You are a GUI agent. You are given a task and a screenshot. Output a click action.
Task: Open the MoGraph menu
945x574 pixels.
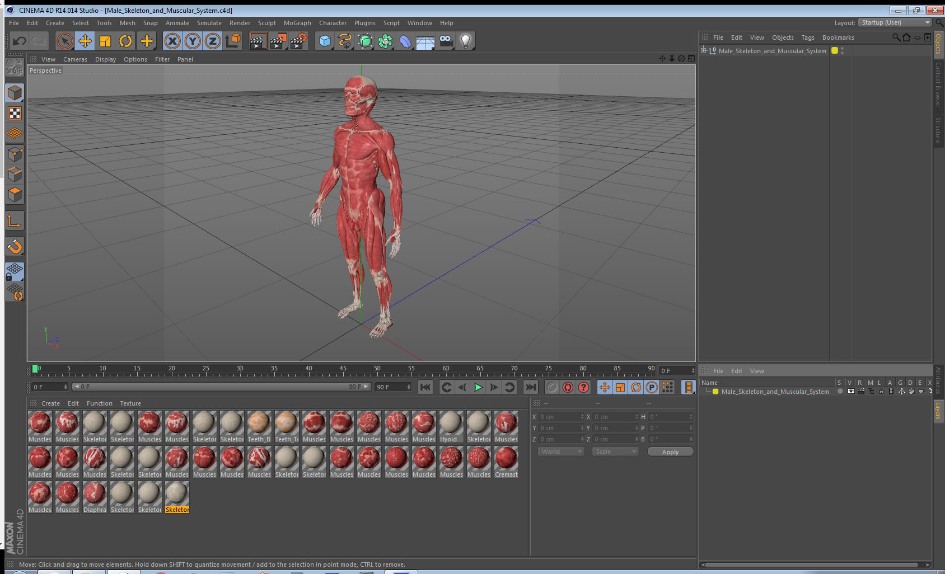(x=297, y=23)
